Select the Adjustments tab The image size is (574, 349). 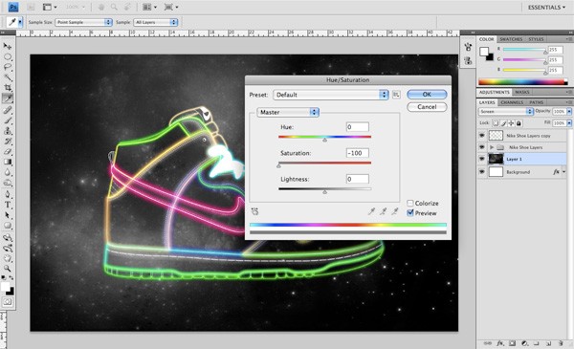(495, 92)
